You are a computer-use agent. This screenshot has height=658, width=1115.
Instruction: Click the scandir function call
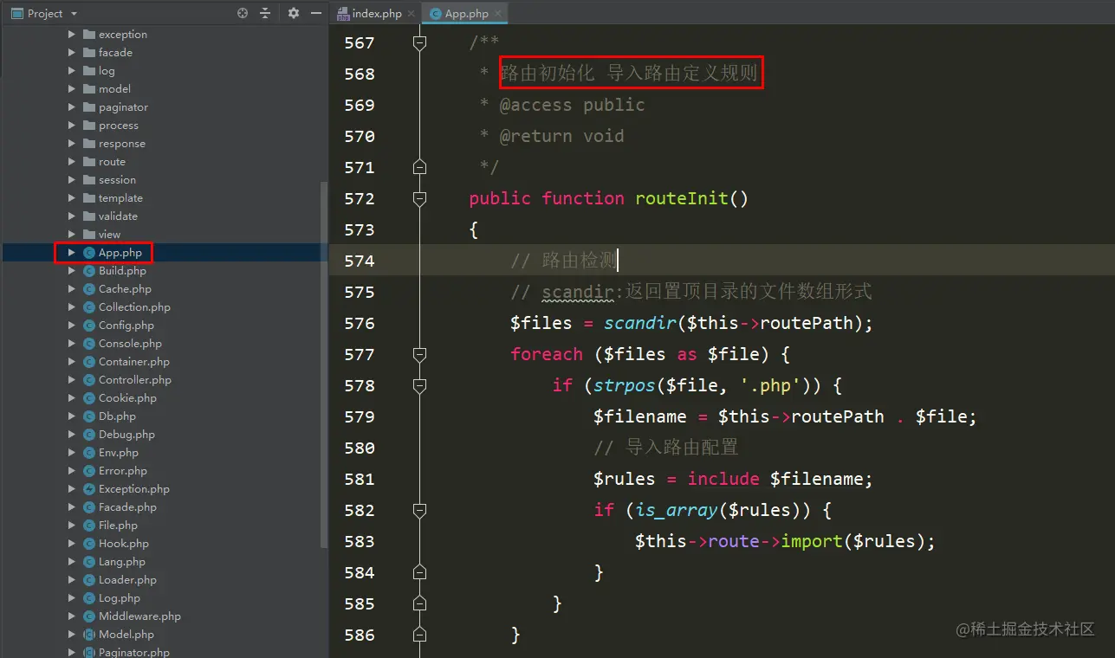pos(639,323)
